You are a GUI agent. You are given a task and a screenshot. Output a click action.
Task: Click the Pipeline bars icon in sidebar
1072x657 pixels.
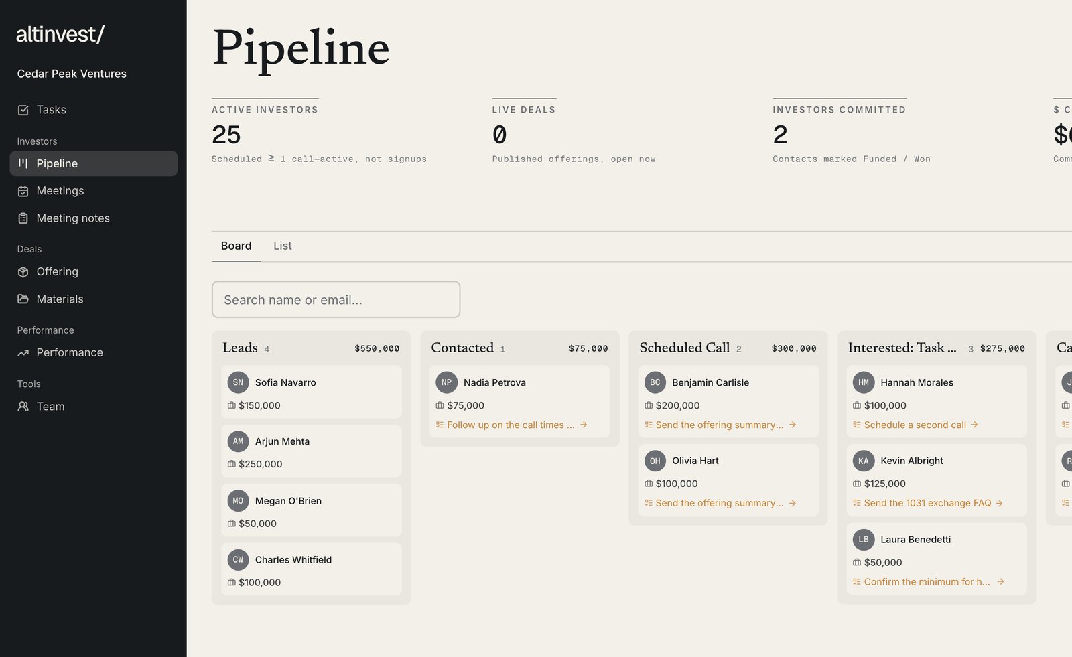point(23,163)
